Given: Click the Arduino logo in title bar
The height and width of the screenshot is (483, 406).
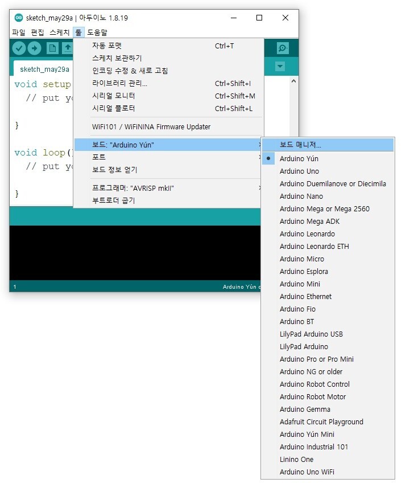Looking at the screenshot, I should [x=19, y=18].
